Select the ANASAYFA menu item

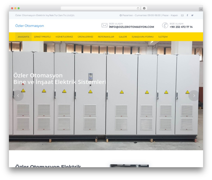pyautogui.click(x=23, y=37)
